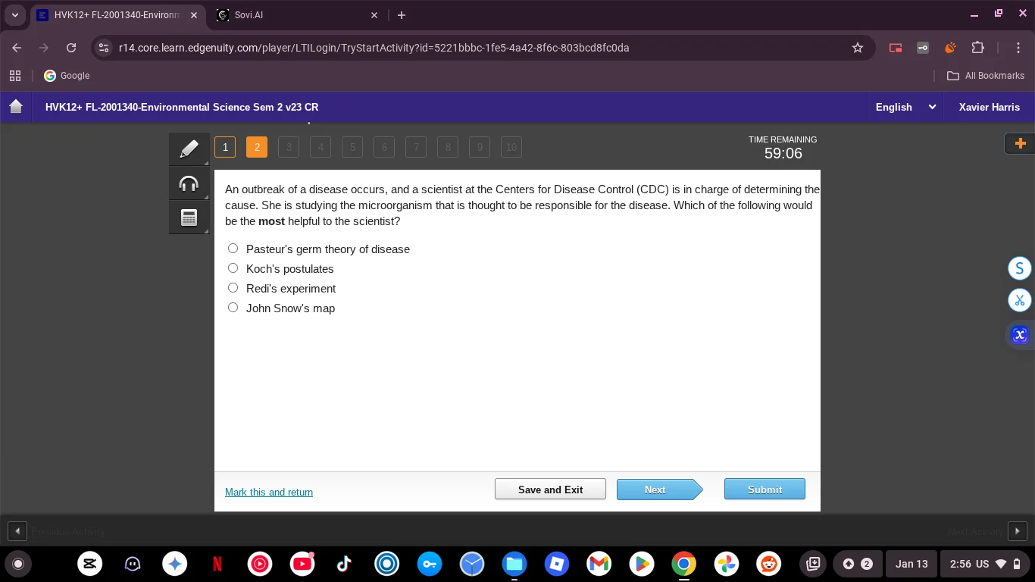Image resolution: width=1035 pixels, height=582 pixels.
Task: Open the English language dropdown
Action: (x=905, y=107)
